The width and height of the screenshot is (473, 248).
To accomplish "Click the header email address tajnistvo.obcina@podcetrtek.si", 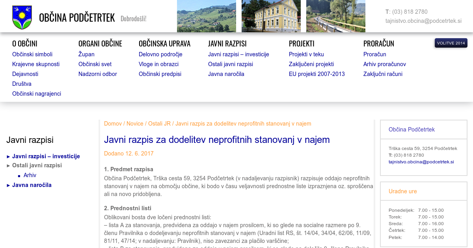I will pyautogui.click(x=423, y=21).
